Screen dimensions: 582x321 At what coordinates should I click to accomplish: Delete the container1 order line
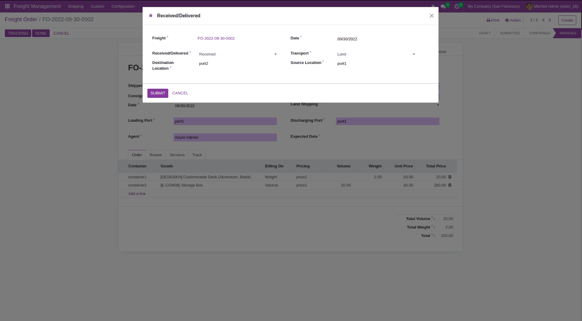tap(450, 177)
